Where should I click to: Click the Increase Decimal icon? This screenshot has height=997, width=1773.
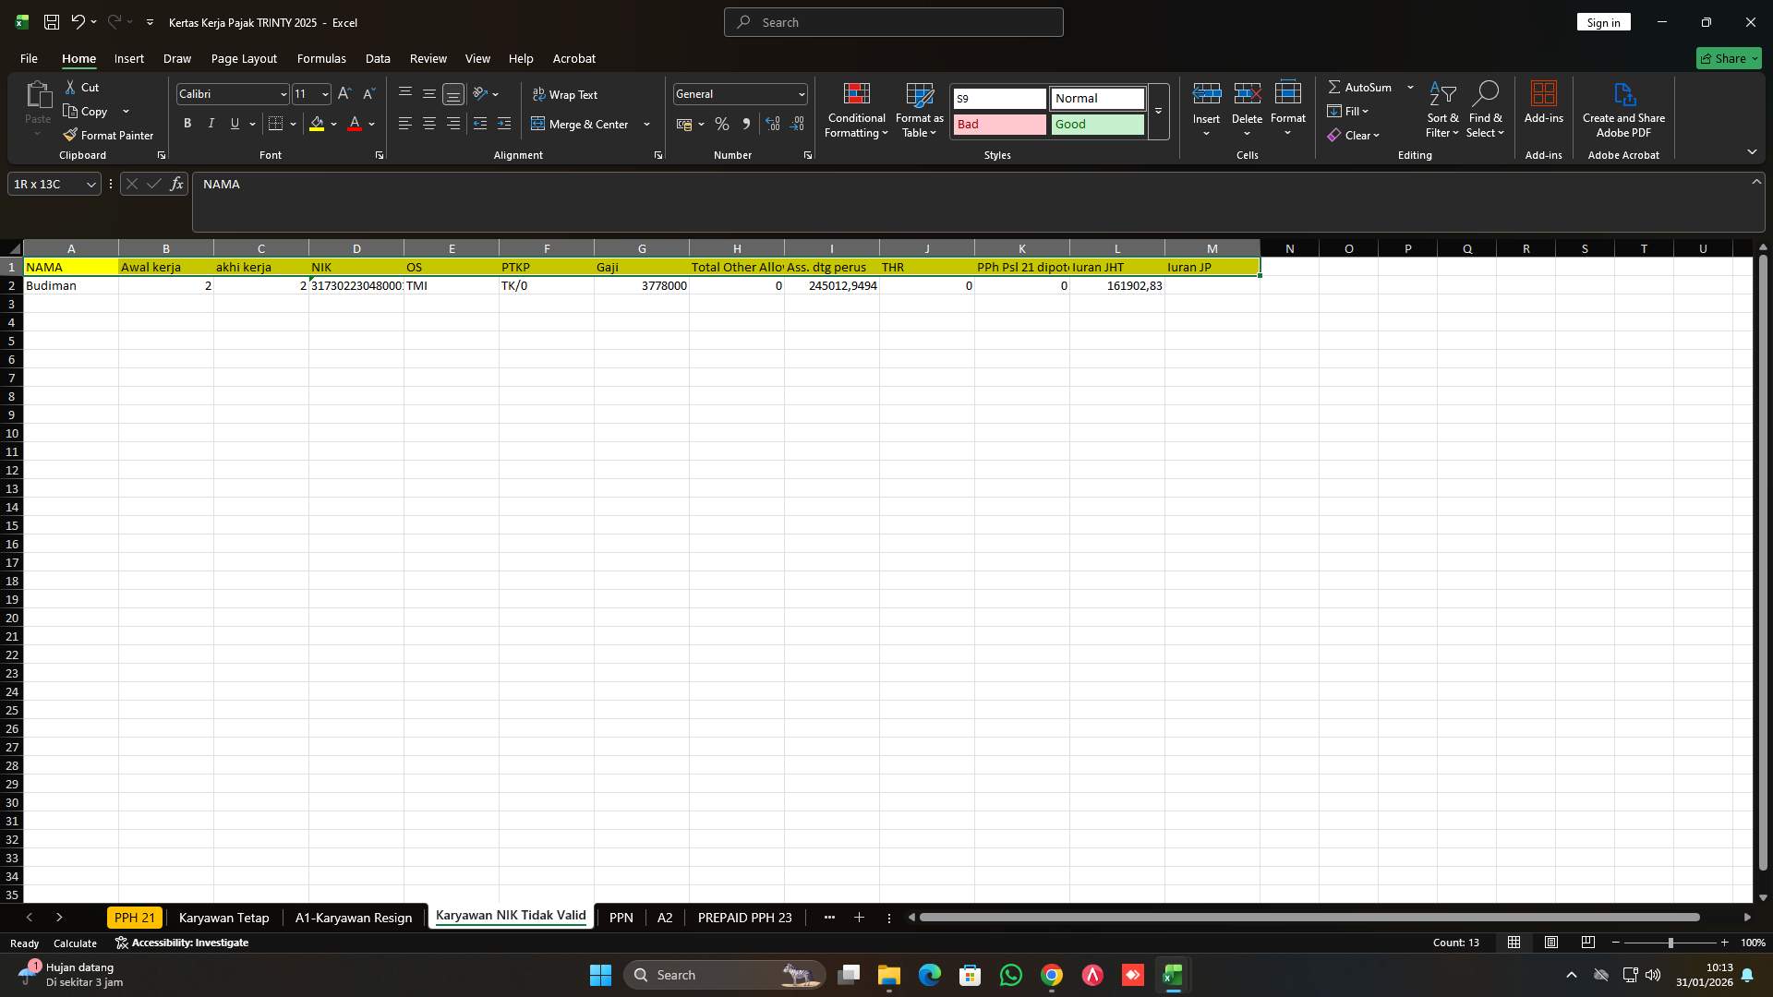(x=772, y=123)
